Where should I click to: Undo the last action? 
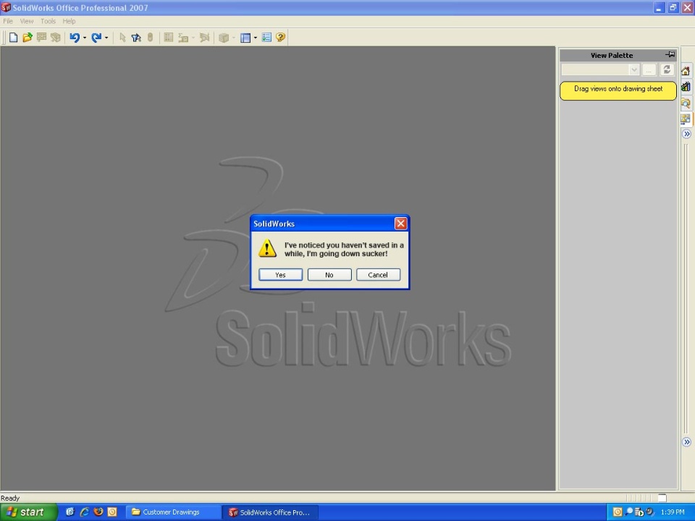click(x=75, y=38)
